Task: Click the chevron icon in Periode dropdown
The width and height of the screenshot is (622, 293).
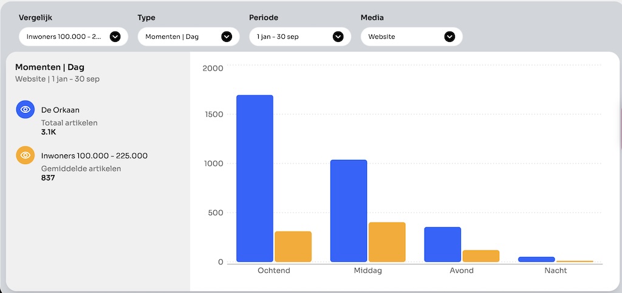Action: [338, 36]
